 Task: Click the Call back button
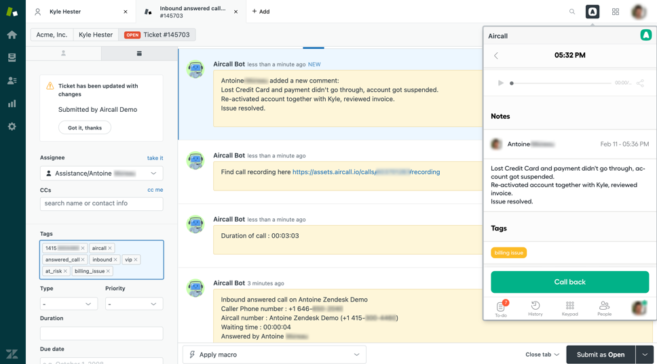(570, 282)
